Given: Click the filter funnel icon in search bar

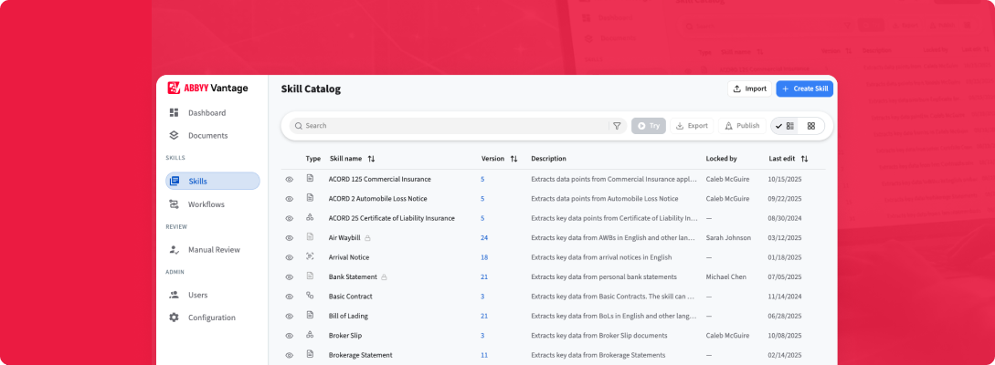Looking at the screenshot, I should pyautogui.click(x=617, y=126).
